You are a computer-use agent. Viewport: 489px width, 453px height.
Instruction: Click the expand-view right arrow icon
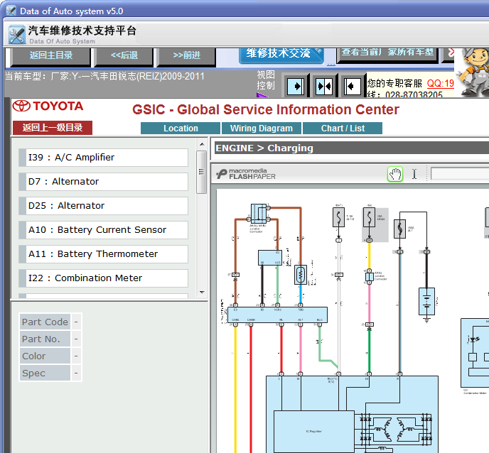296,85
